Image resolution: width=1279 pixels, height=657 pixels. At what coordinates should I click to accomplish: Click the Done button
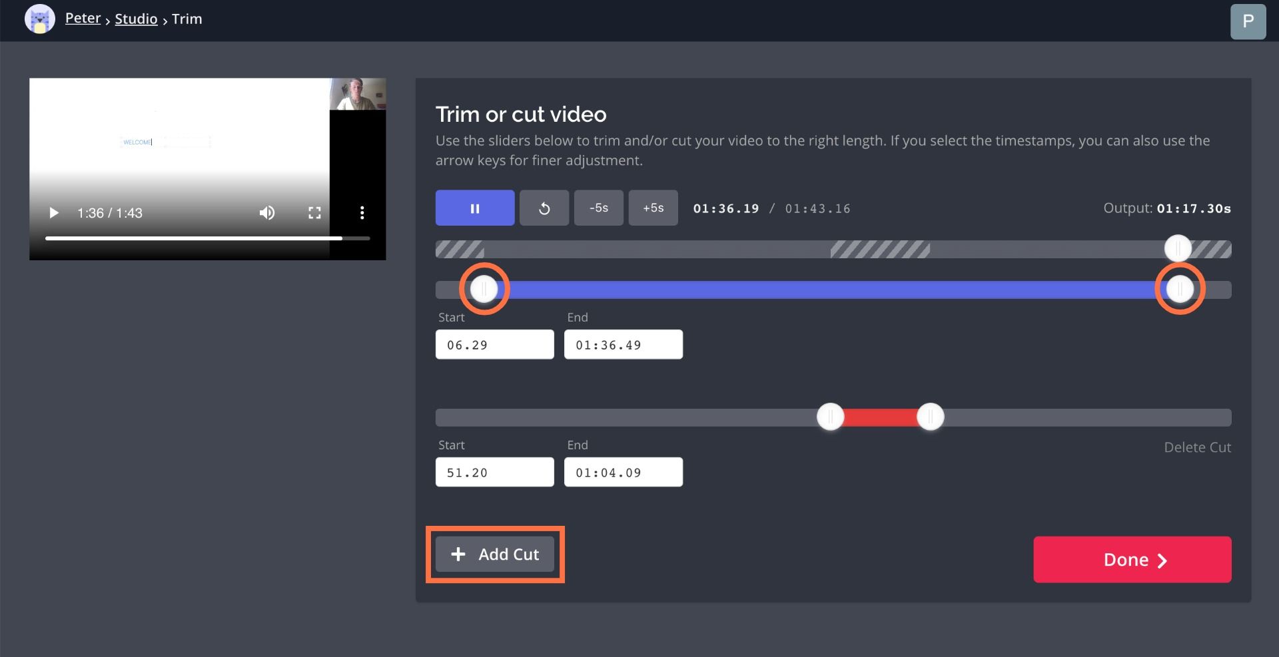click(x=1132, y=560)
